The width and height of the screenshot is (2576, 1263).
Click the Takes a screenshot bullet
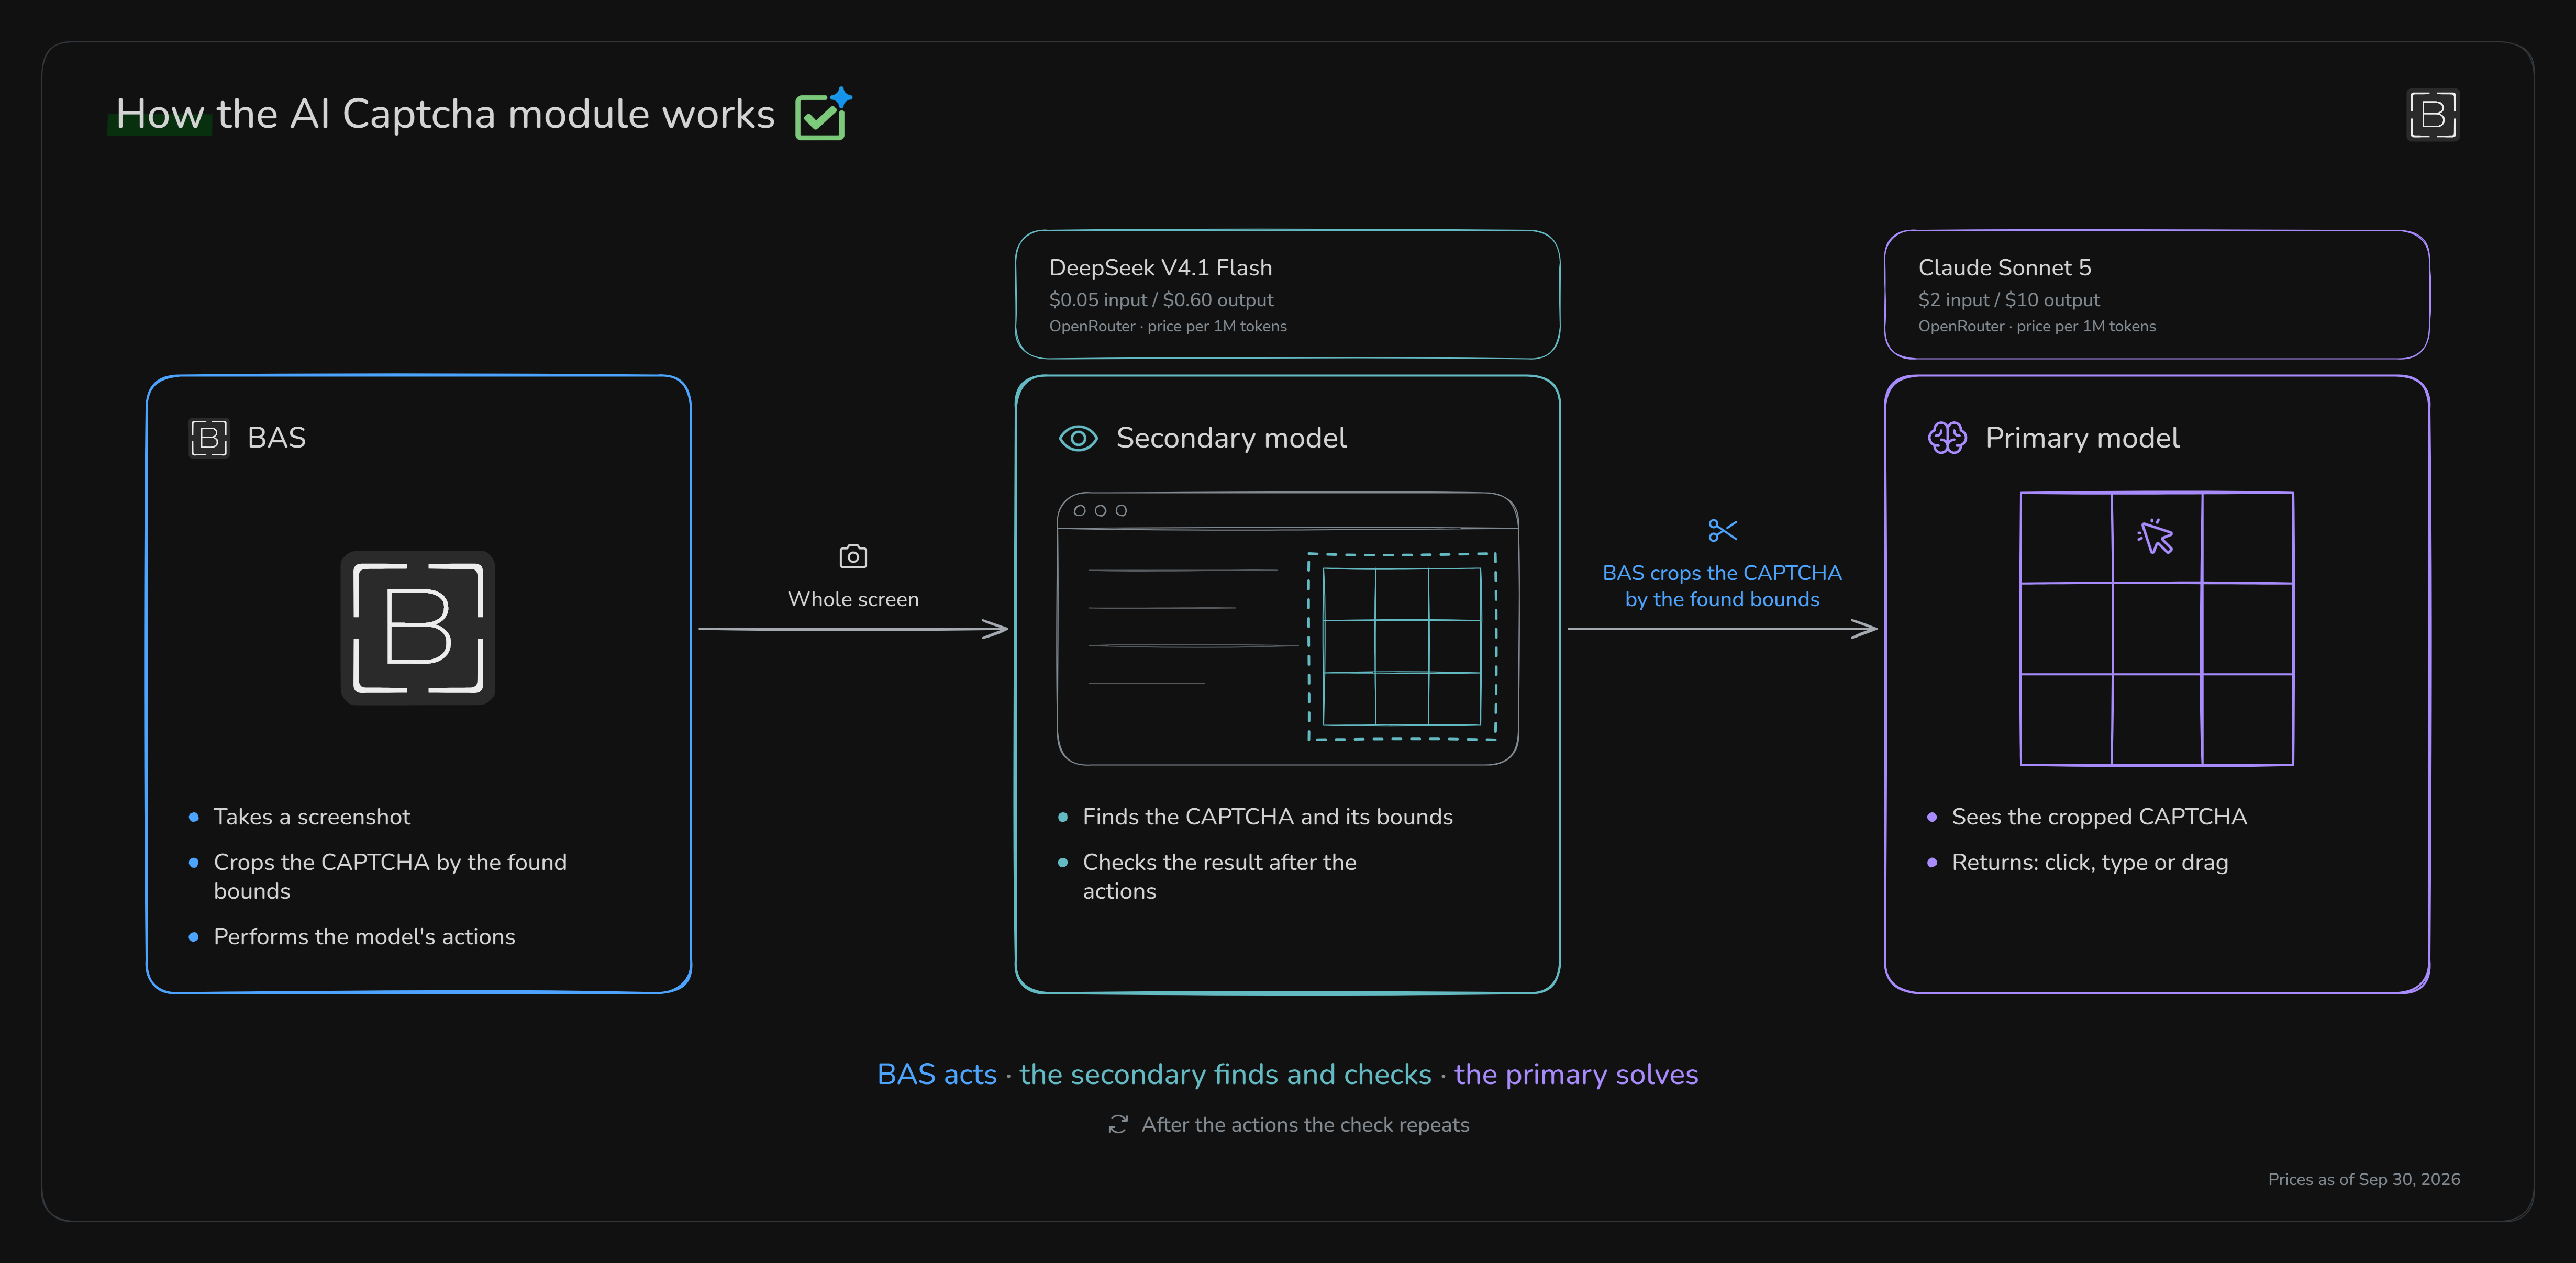[x=311, y=817]
